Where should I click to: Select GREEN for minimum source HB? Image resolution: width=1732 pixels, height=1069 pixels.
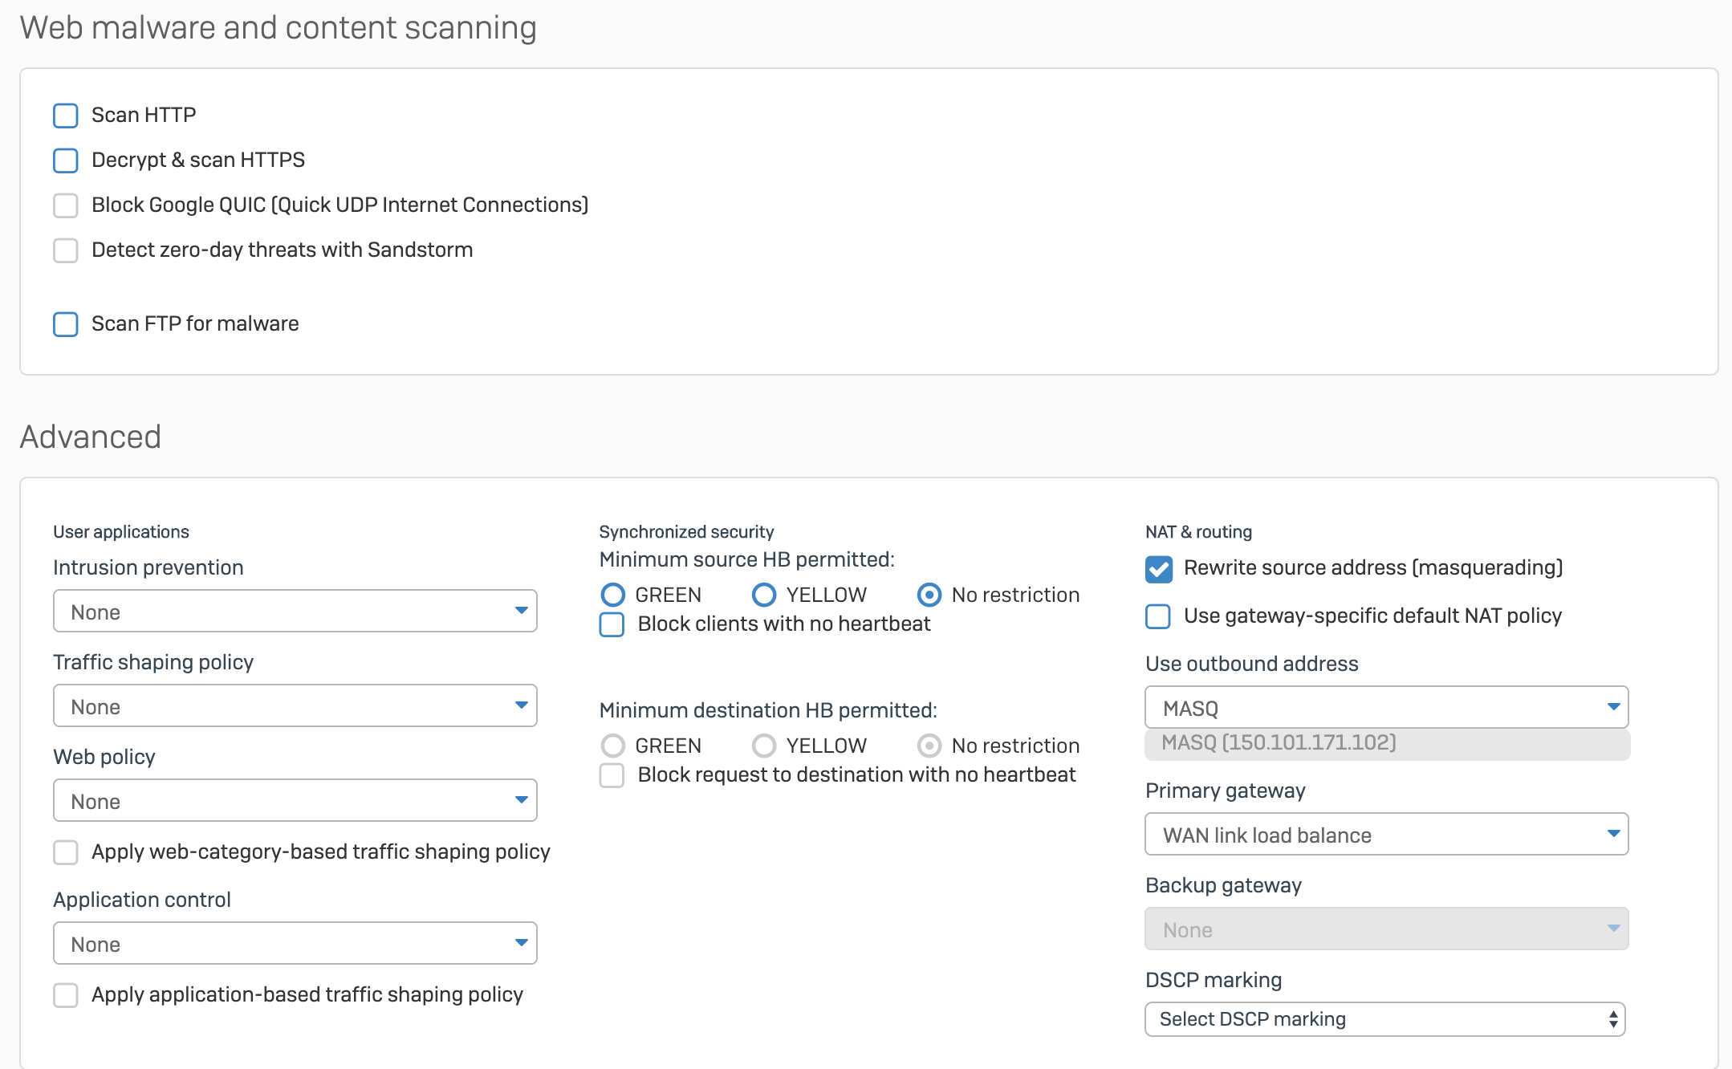click(x=613, y=595)
